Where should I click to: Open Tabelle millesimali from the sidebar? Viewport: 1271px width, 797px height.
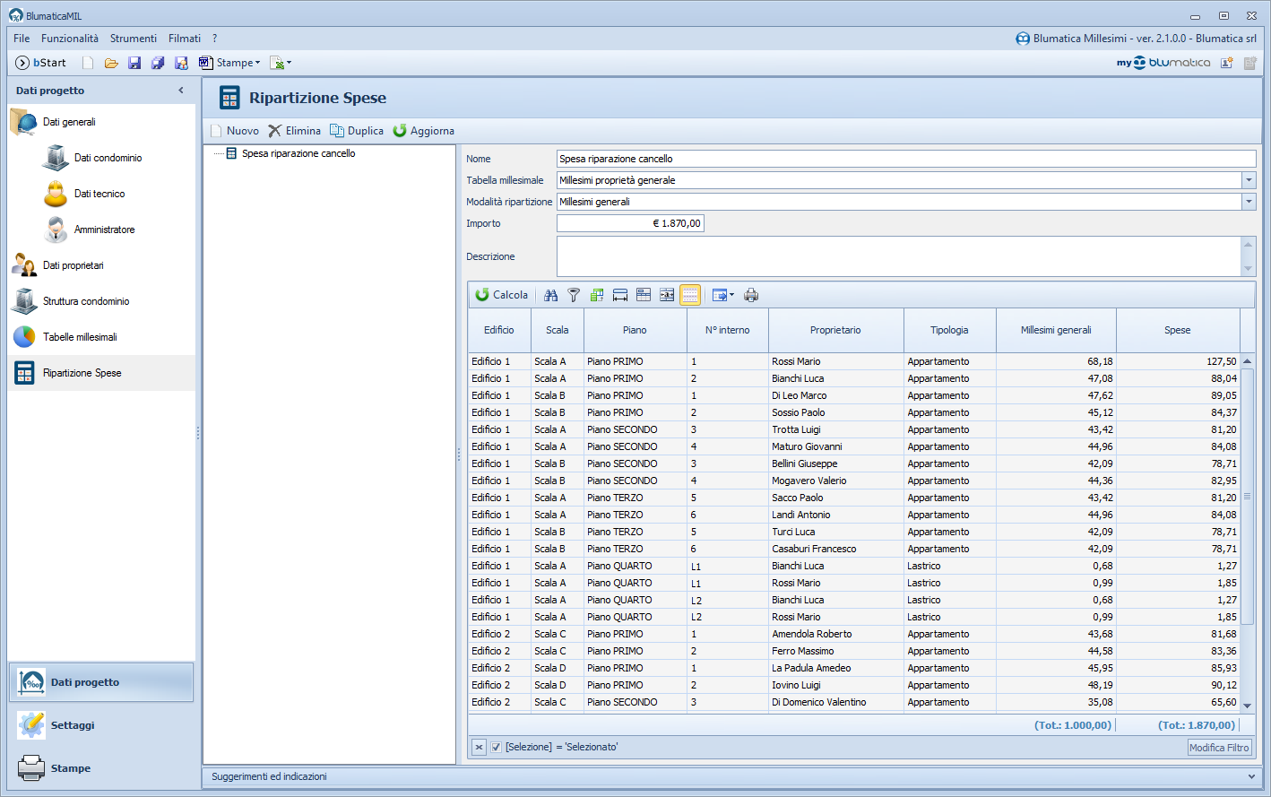click(x=80, y=337)
